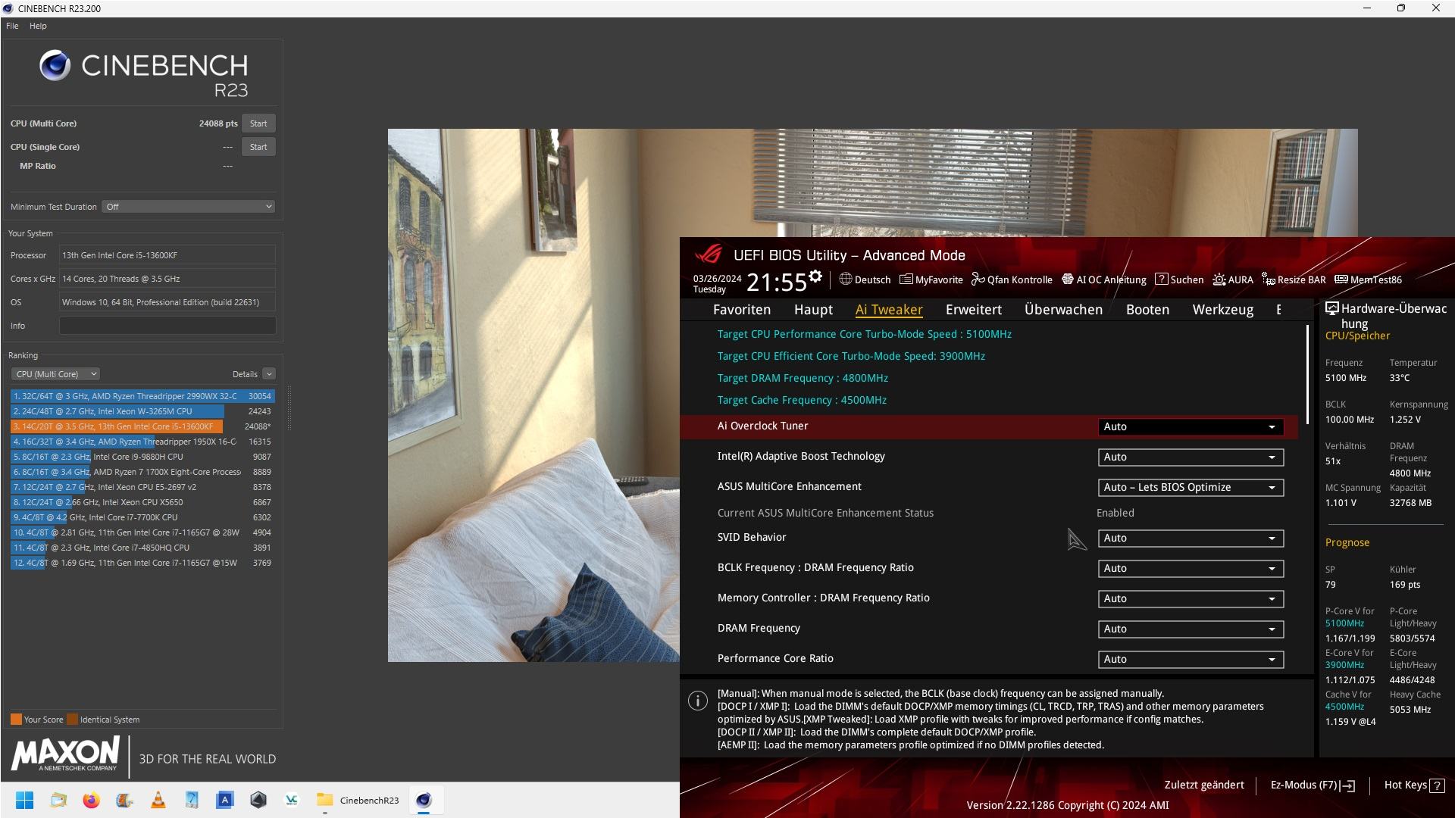Select the Ai Tweaker BIOS tab
Image resolution: width=1455 pixels, height=818 pixels.
pyautogui.click(x=889, y=310)
